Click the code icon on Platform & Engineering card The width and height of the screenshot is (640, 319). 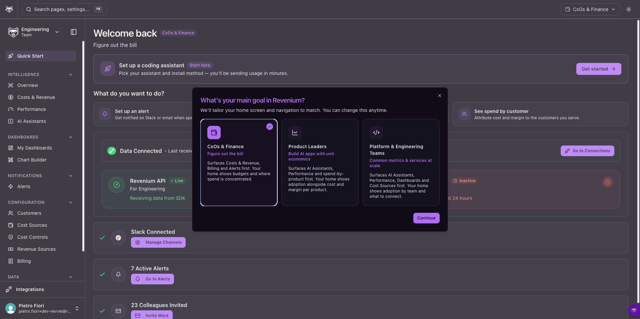click(x=376, y=133)
